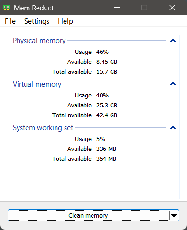Close the Mem Reduct window
Screen dimensions: 187x230
tap(172, 8)
